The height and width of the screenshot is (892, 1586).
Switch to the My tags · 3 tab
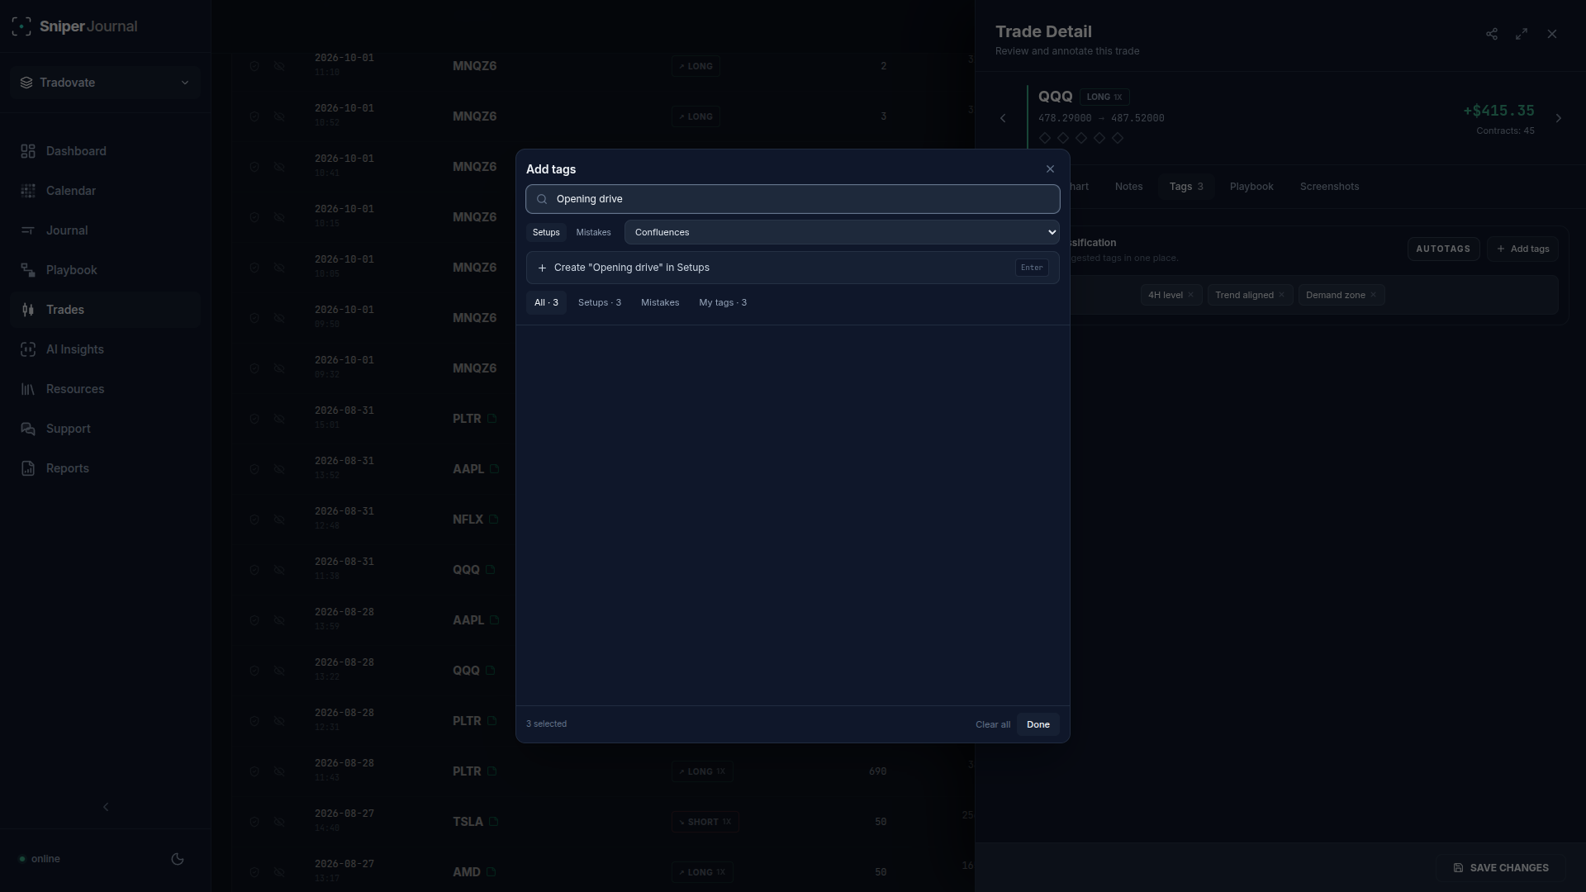(x=723, y=302)
